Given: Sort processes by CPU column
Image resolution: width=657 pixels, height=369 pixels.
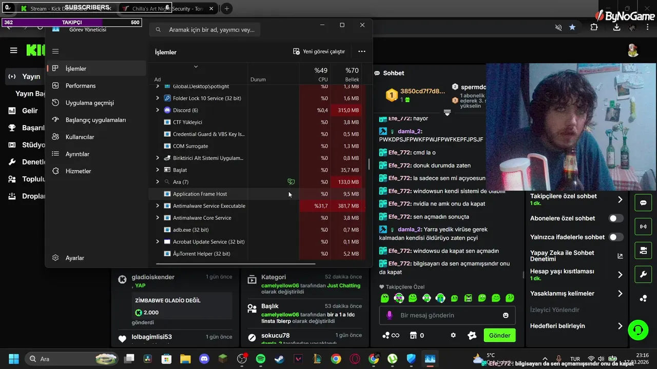Looking at the screenshot, I should pos(315,74).
